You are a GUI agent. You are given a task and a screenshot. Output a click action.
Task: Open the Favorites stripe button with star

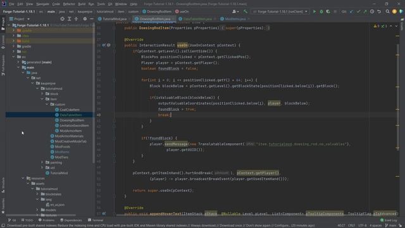click(3, 206)
